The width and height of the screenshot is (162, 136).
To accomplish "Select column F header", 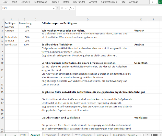I will pos(154,19).
